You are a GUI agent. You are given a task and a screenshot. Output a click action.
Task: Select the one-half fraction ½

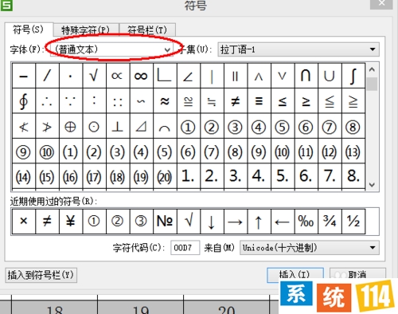coord(353,221)
